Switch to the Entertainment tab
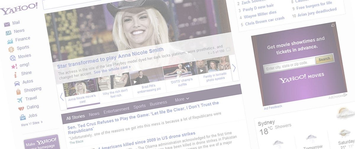The image size is (355, 149). point(117,110)
